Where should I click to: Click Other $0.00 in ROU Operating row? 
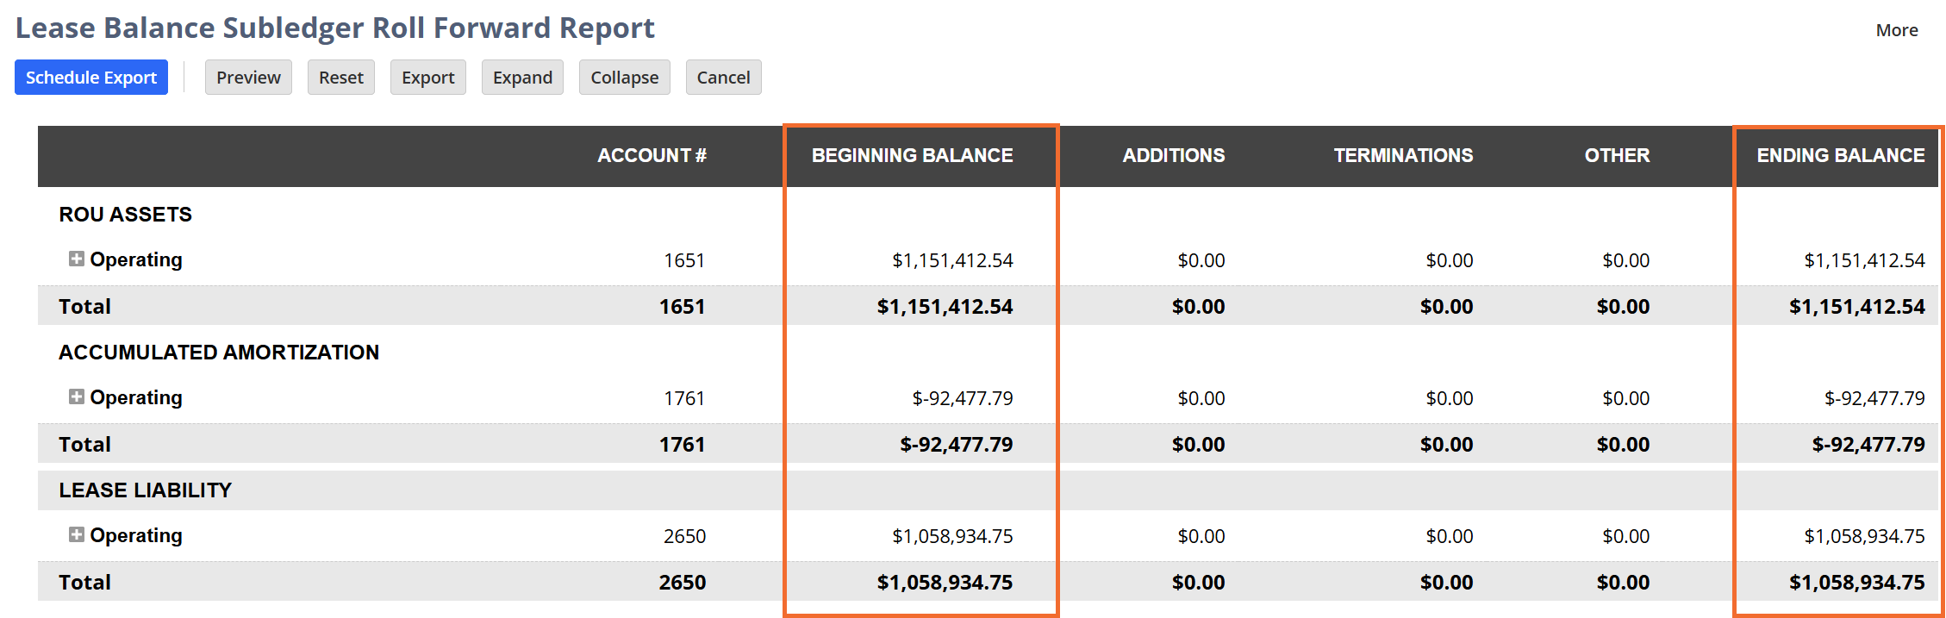click(1626, 260)
